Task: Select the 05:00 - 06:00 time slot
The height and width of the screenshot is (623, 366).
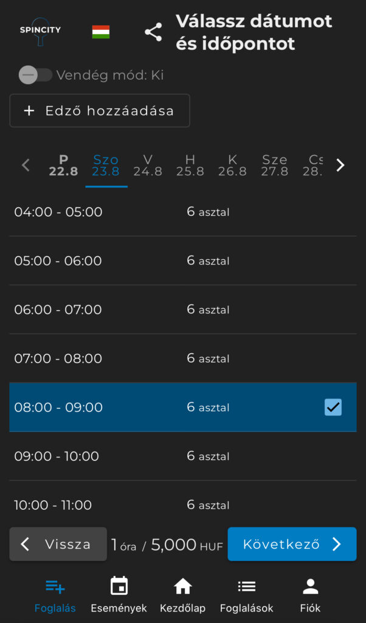Action: pos(182,261)
